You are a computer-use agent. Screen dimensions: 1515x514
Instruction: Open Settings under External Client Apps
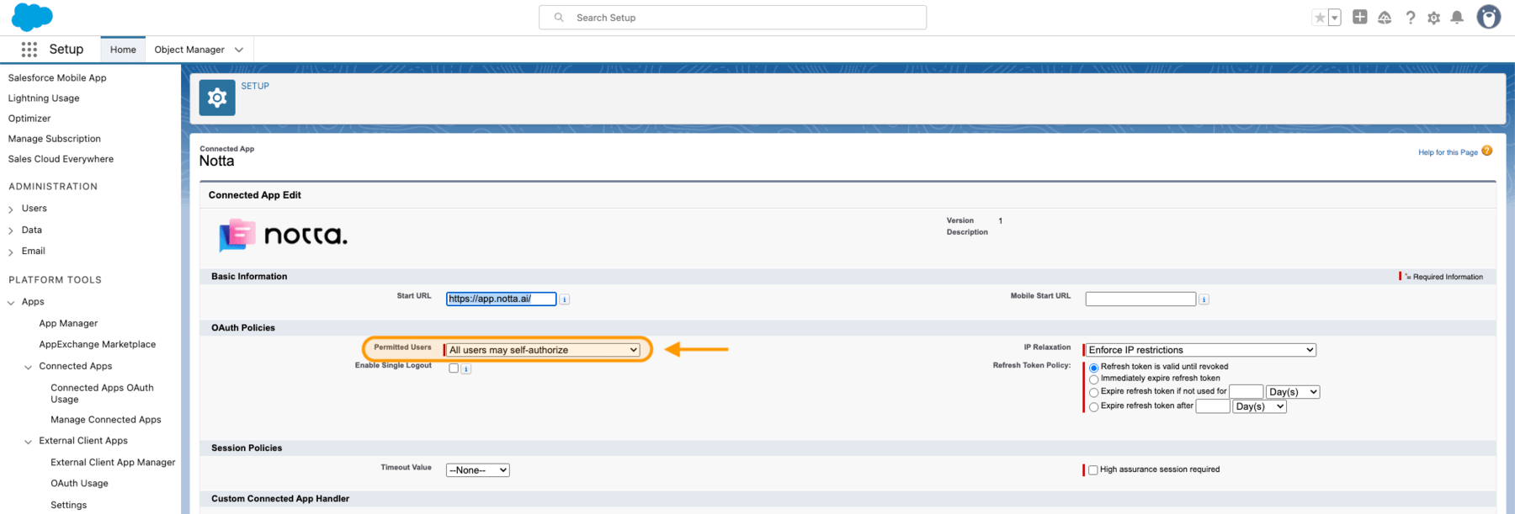pos(69,505)
